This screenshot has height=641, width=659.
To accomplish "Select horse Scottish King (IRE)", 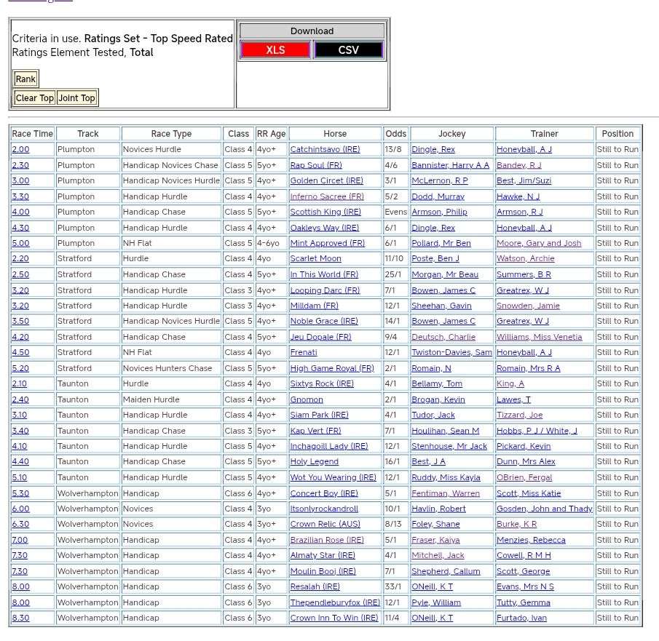I will [x=325, y=212].
